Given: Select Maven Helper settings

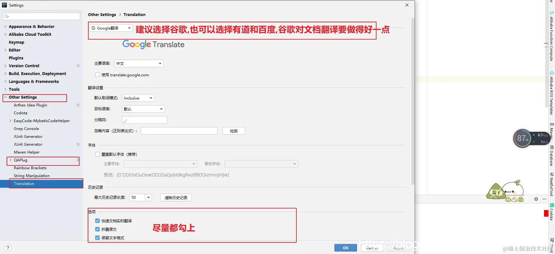Looking at the screenshot, I should click(27, 152).
